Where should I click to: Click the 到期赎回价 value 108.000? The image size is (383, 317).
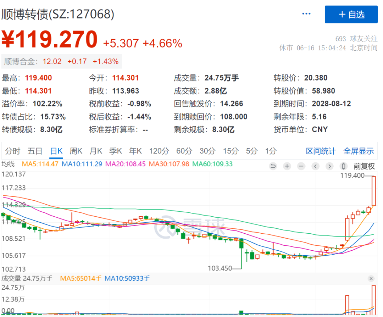tap(234, 117)
